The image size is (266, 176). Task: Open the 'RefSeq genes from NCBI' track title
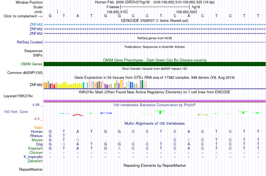pyautogui.click(x=155, y=38)
